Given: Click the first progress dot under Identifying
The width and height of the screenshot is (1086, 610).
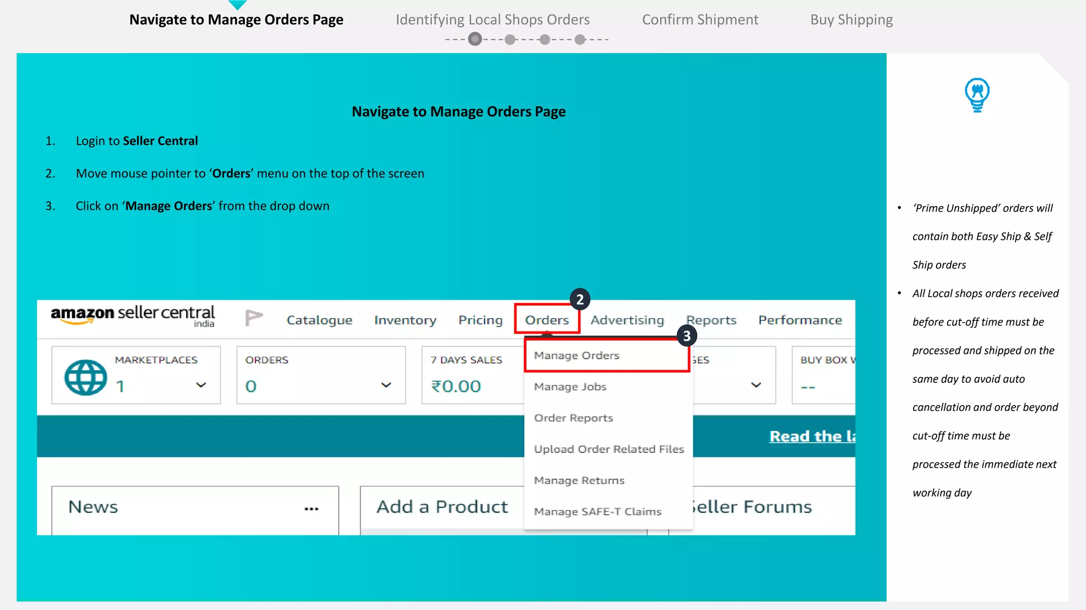Looking at the screenshot, I should (475, 39).
